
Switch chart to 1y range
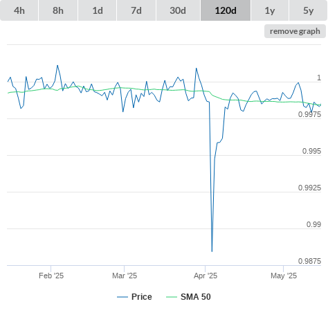270,10
